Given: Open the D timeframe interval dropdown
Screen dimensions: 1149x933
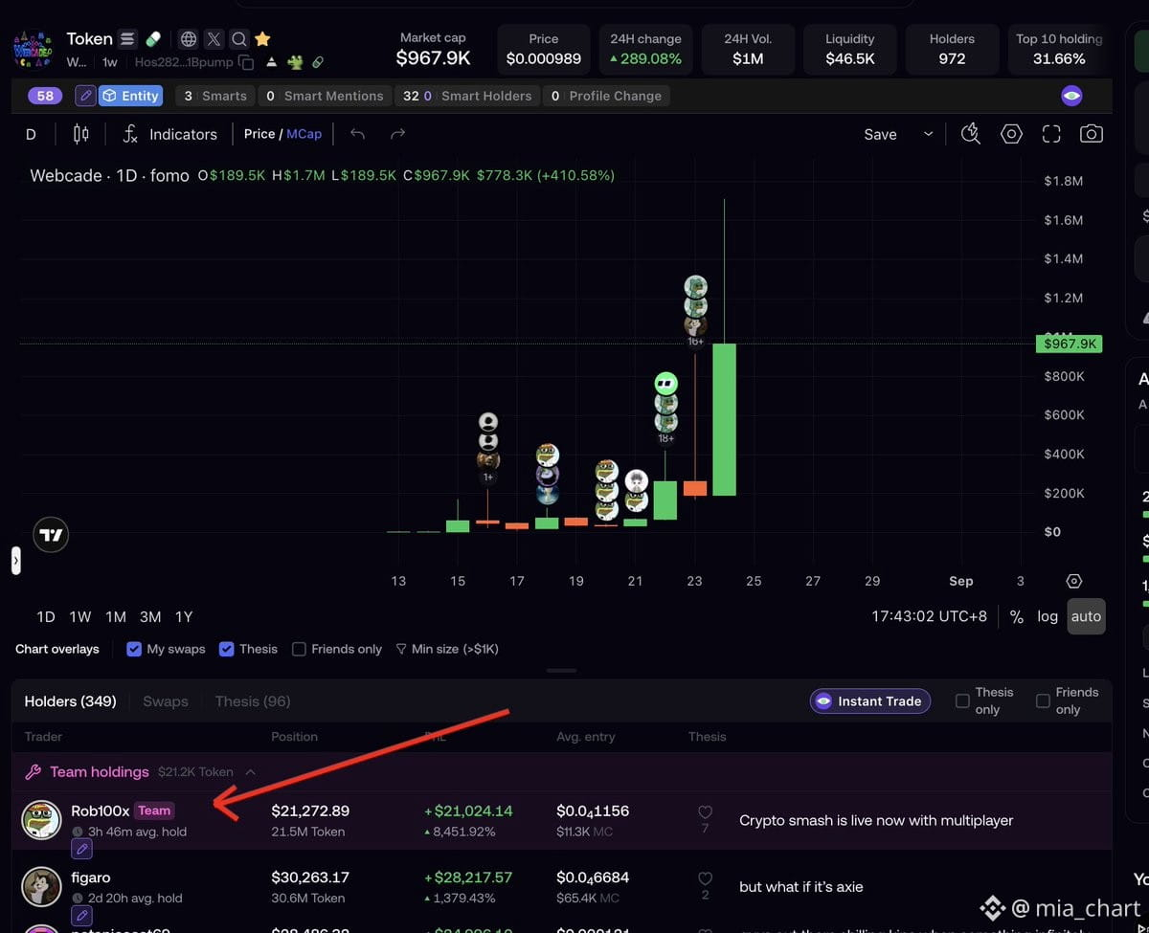Looking at the screenshot, I should (x=31, y=134).
